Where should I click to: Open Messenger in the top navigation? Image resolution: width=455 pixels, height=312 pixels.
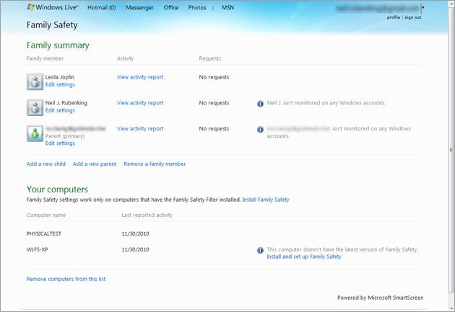coord(139,8)
